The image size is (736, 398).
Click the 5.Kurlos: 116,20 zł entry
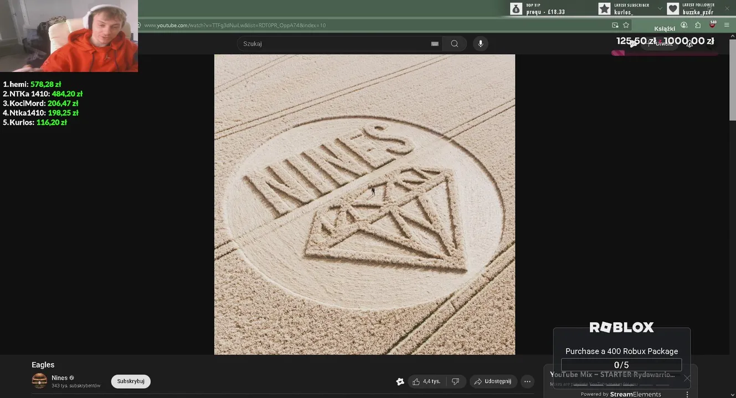tap(35, 122)
